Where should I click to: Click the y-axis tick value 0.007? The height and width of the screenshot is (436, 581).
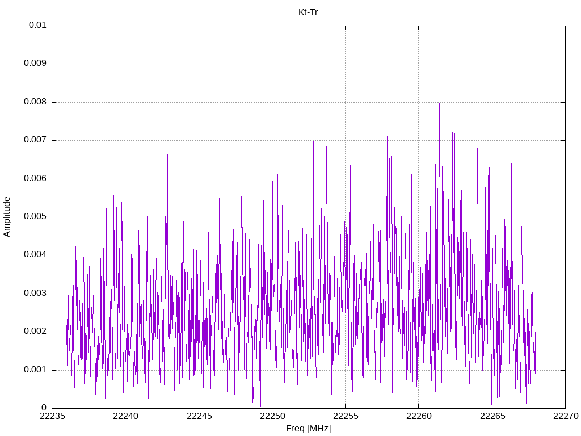tap(35, 140)
